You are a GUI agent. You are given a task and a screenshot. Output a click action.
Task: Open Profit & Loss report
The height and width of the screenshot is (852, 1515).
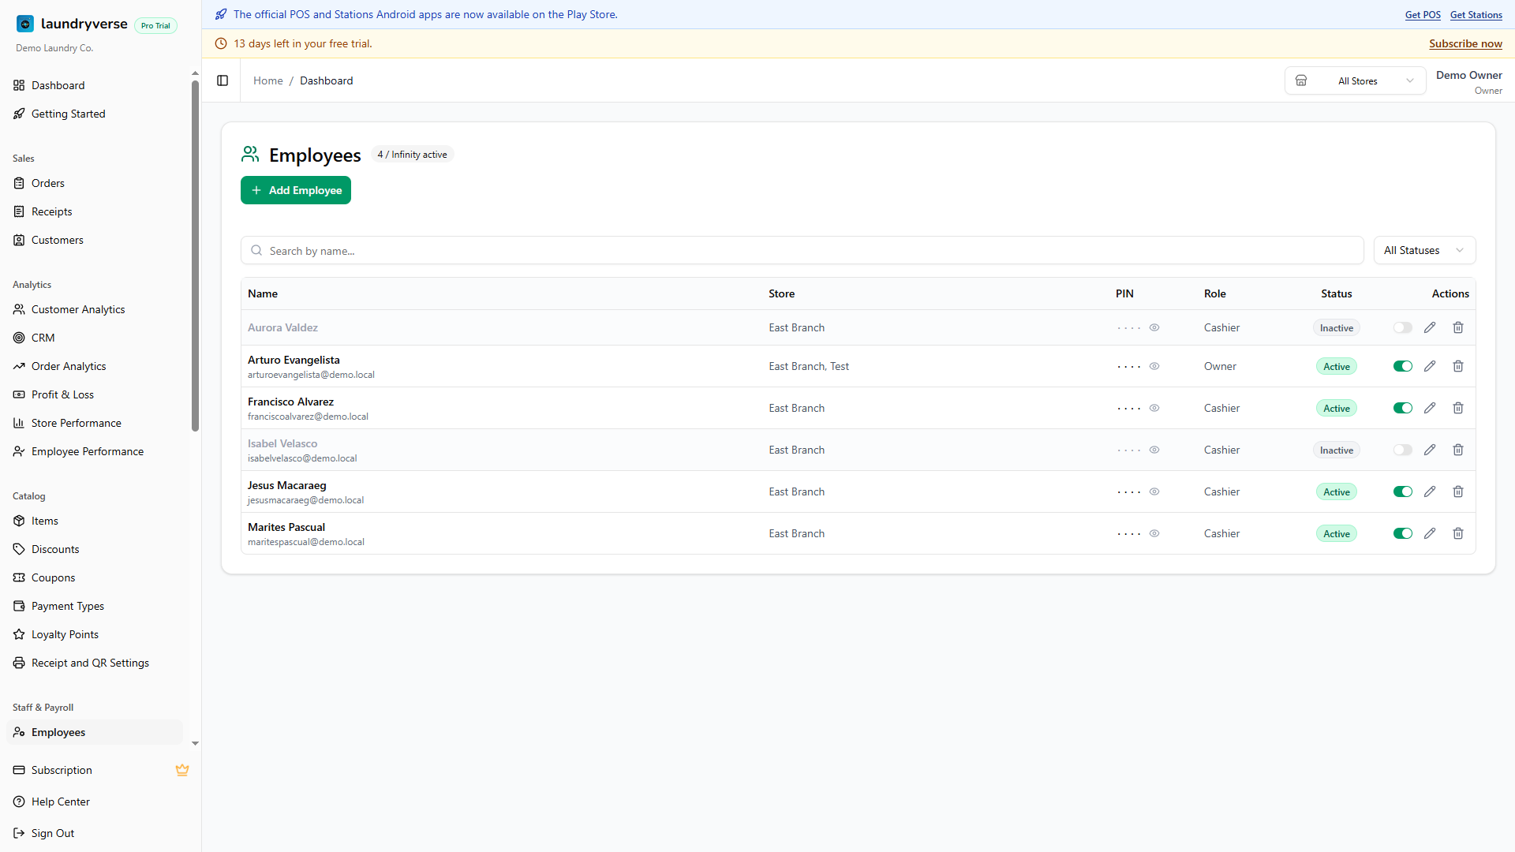tap(95, 394)
